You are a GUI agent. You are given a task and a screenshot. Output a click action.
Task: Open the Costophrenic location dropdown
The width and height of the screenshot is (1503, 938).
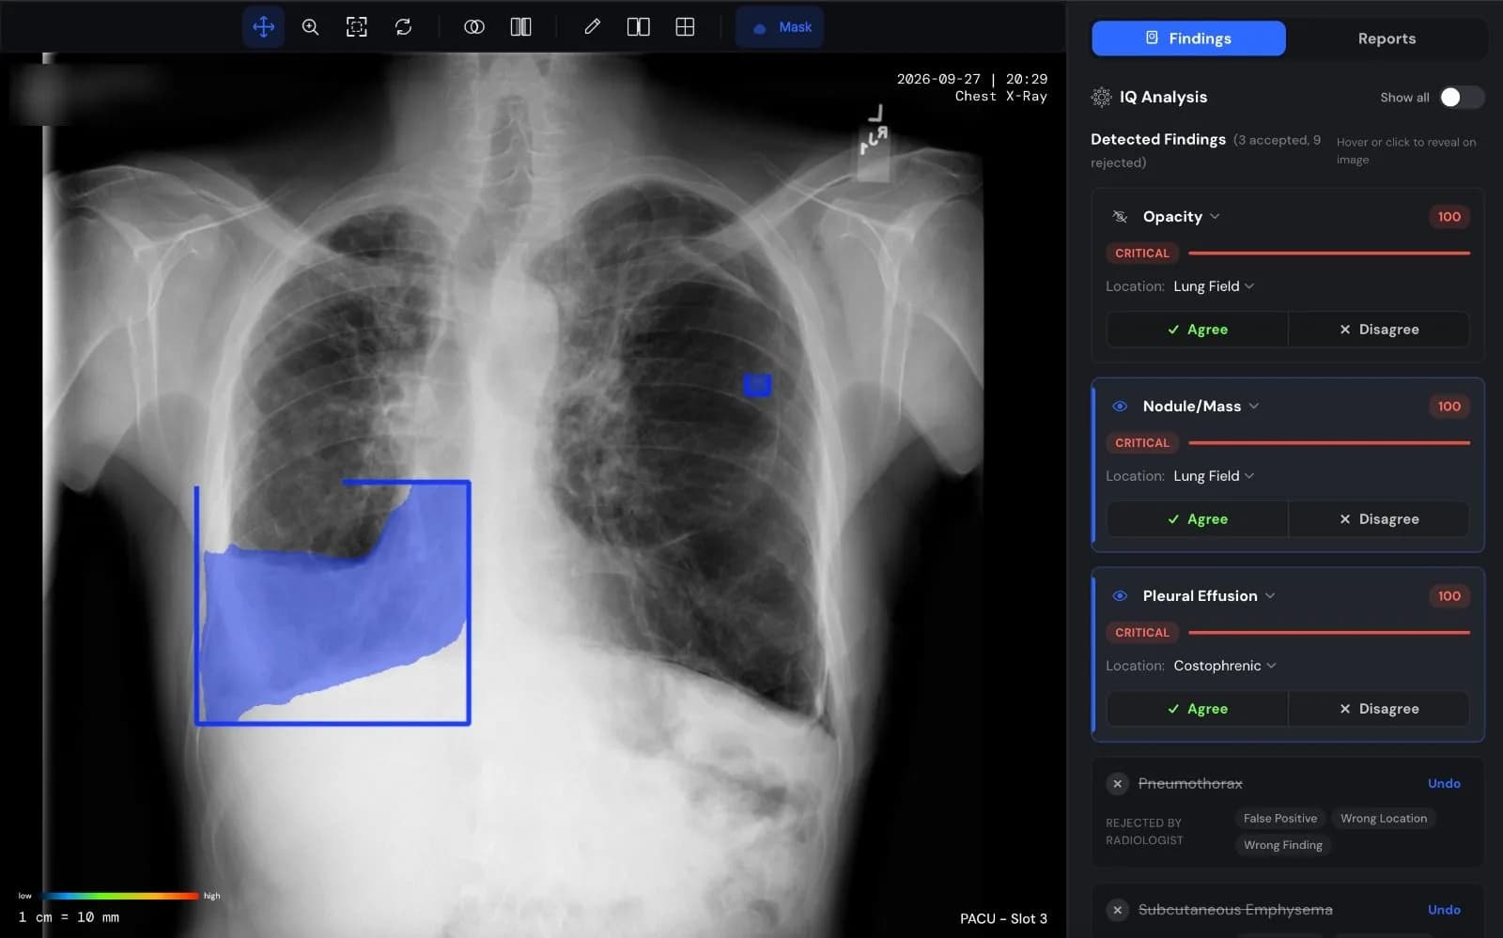tap(1225, 666)
